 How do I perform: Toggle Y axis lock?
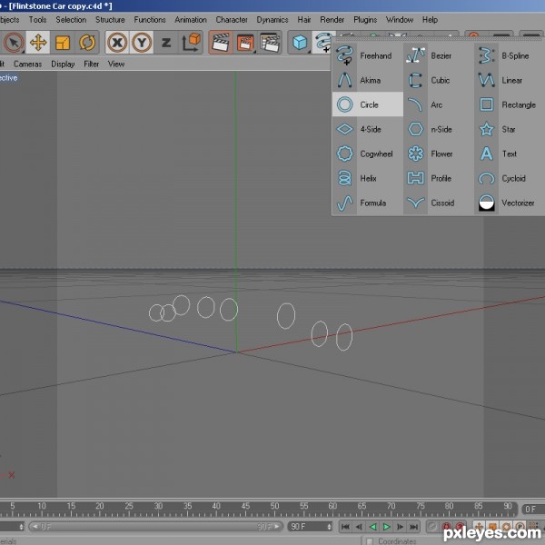[142, 43]
